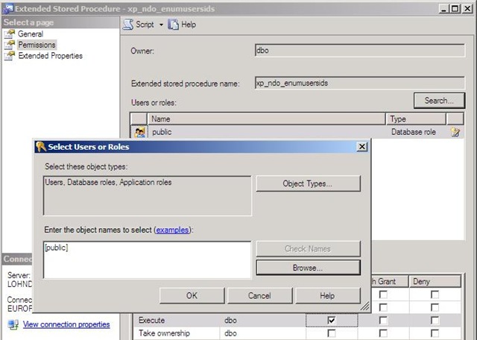Check Deny for Take ownership
Viewport: 477px width, 340px height.
tap(435, 333)
